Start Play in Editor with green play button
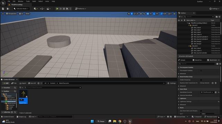This screenshot has height=124, width=222. (x=57, y=9)
